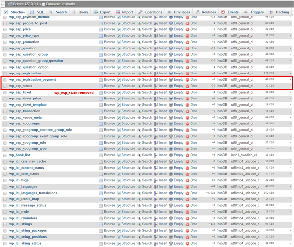Switch to the Export tab
The image size is (294, 247).
(102, 12)
